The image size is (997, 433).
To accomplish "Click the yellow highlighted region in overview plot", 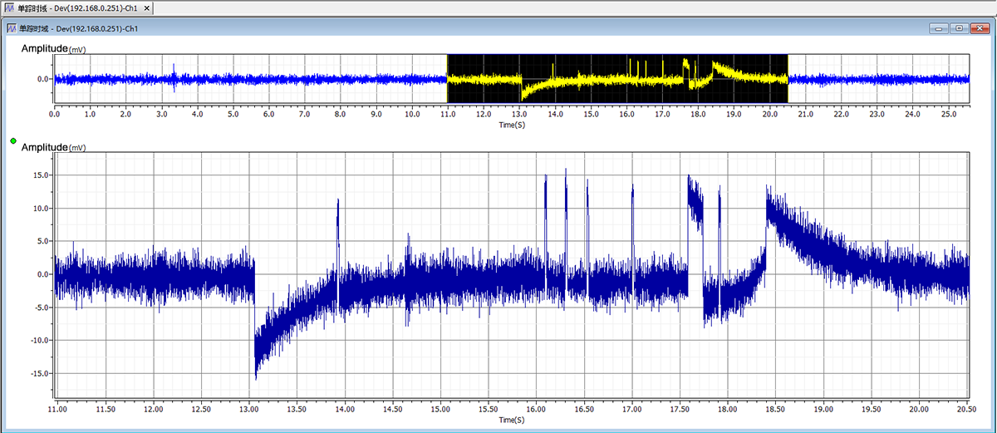I will pos(617,78).
